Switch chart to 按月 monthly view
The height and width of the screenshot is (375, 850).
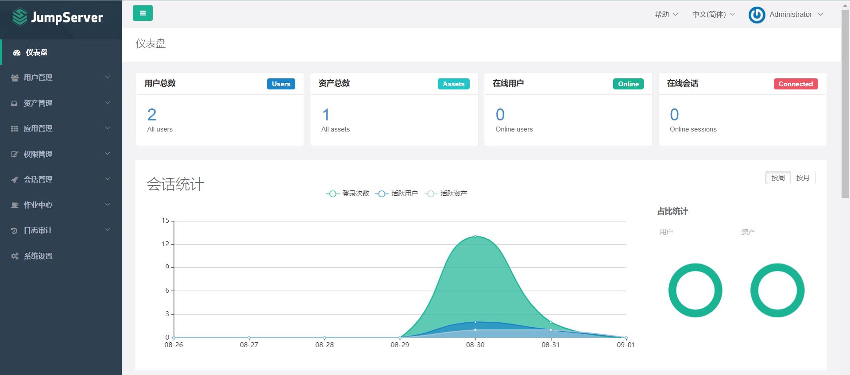[803, 178]
